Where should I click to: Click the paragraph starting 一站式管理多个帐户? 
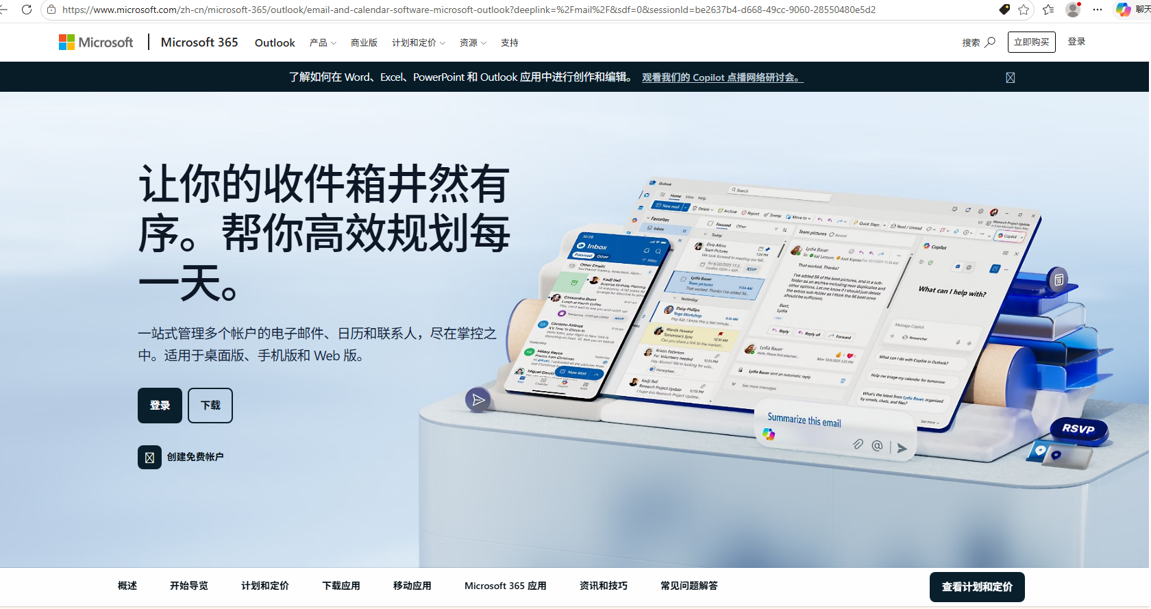[317, 345]
